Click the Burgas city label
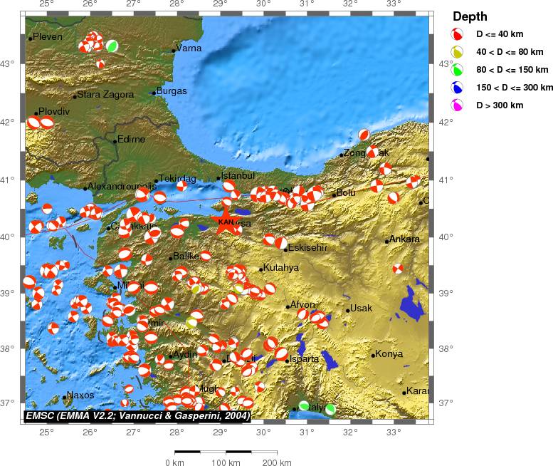This screenshot has width=553, height=466. [x=172, y=91]
